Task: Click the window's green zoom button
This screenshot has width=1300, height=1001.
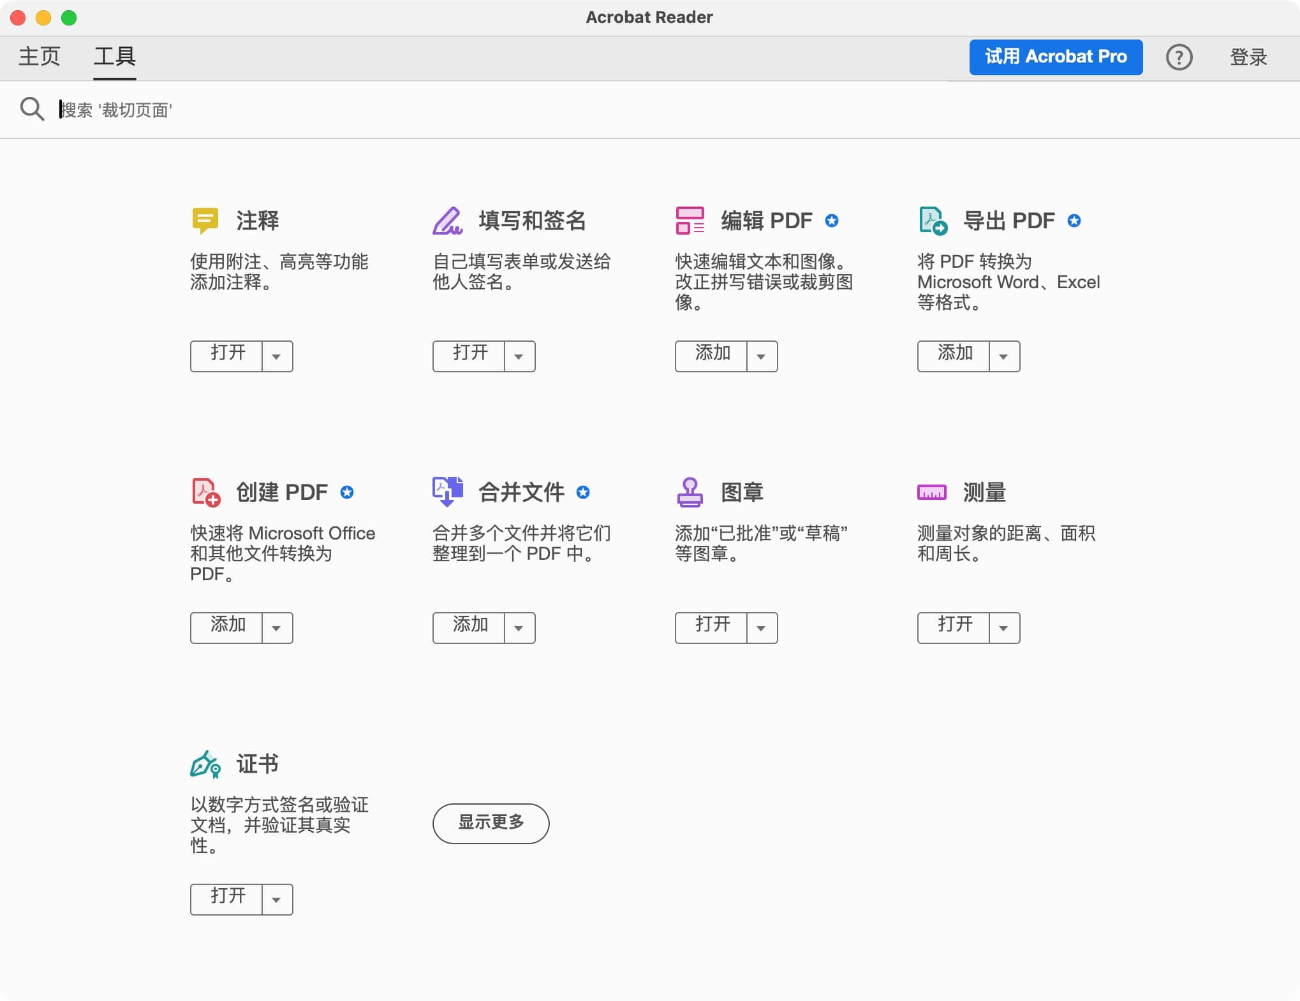Action: coord(69,18)
